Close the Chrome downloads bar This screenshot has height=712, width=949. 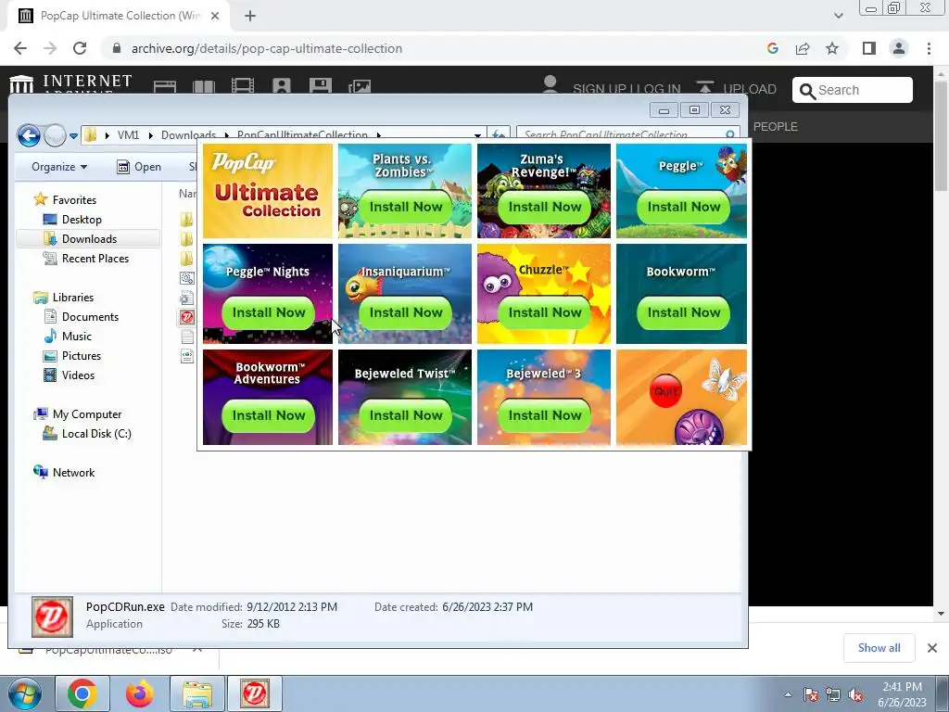click(x=932, y=648)
